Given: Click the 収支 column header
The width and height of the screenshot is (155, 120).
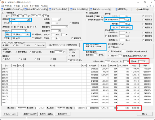Looking at the screenshot, I should (134, 66).
